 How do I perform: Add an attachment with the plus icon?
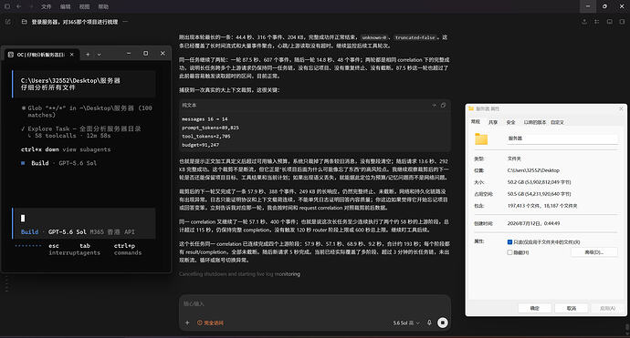click(187, 323)
